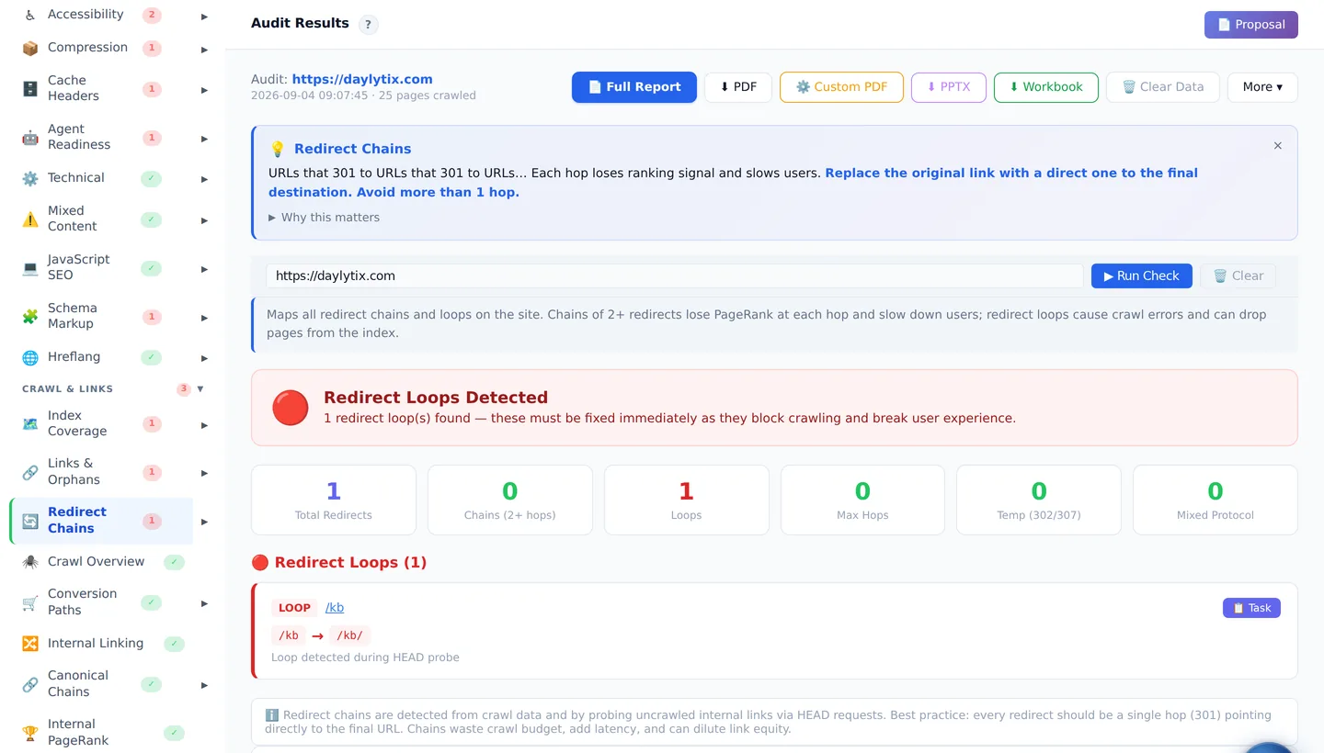
Task: Open the /kb loop link
Action: tap(335, 608)
